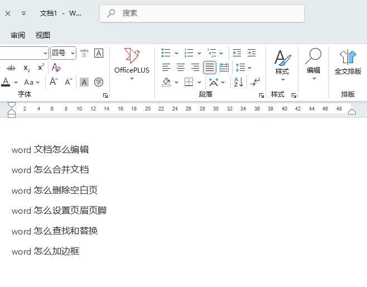Align text right

pyautogui.click(x=195, y=68)
